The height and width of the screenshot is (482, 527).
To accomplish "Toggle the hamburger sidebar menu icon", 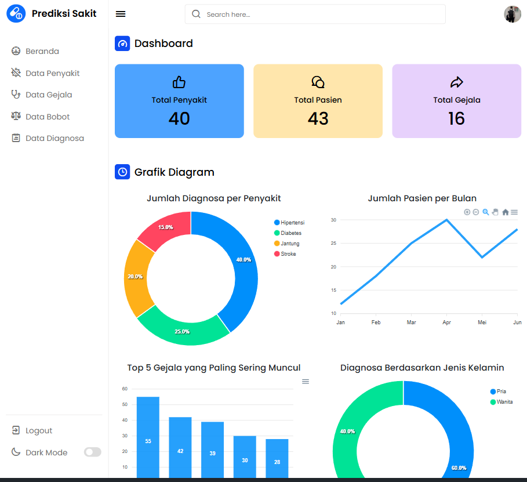I will (121, 14).
